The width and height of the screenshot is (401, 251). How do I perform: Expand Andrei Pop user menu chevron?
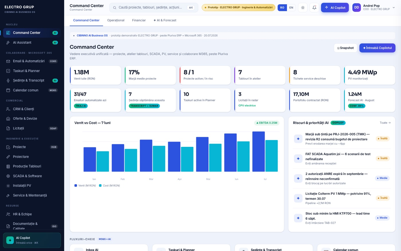[x=394, y=8]
